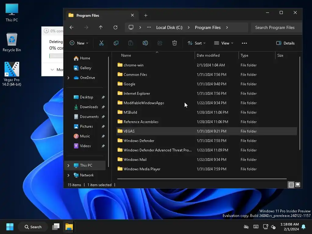Open Videos in navigation pane
The image size is (312, 234).
click(x=85, y=146)
